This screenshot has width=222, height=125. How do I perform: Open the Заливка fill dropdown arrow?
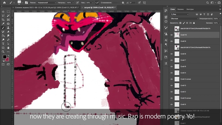220,23
